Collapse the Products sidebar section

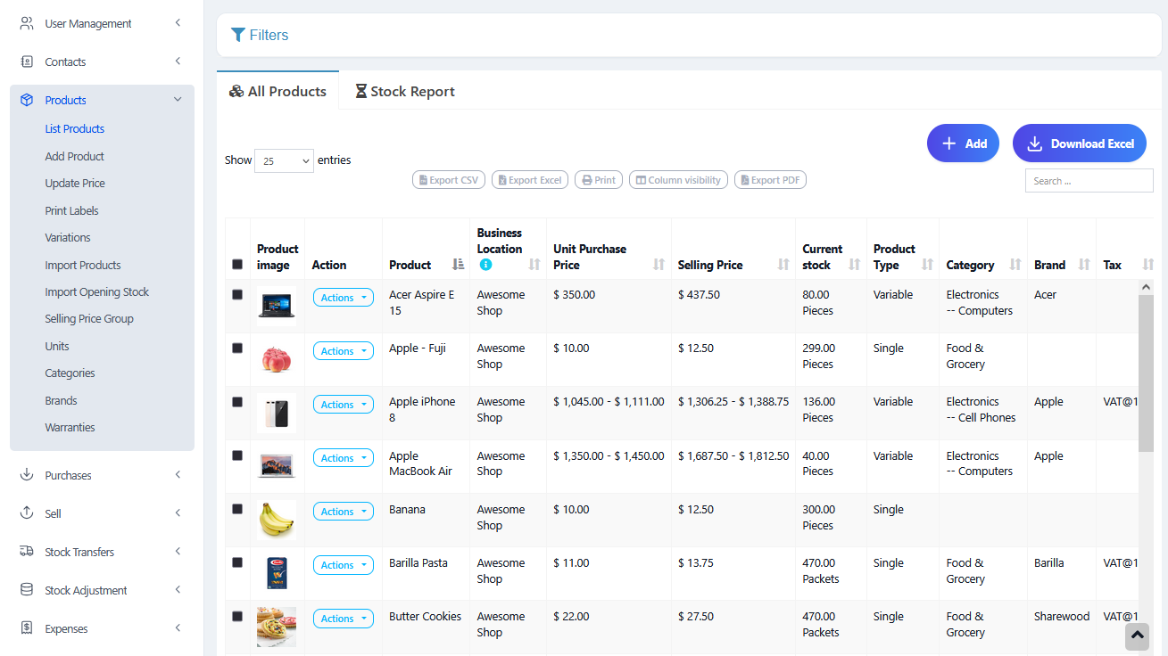[x=177, y=99]
